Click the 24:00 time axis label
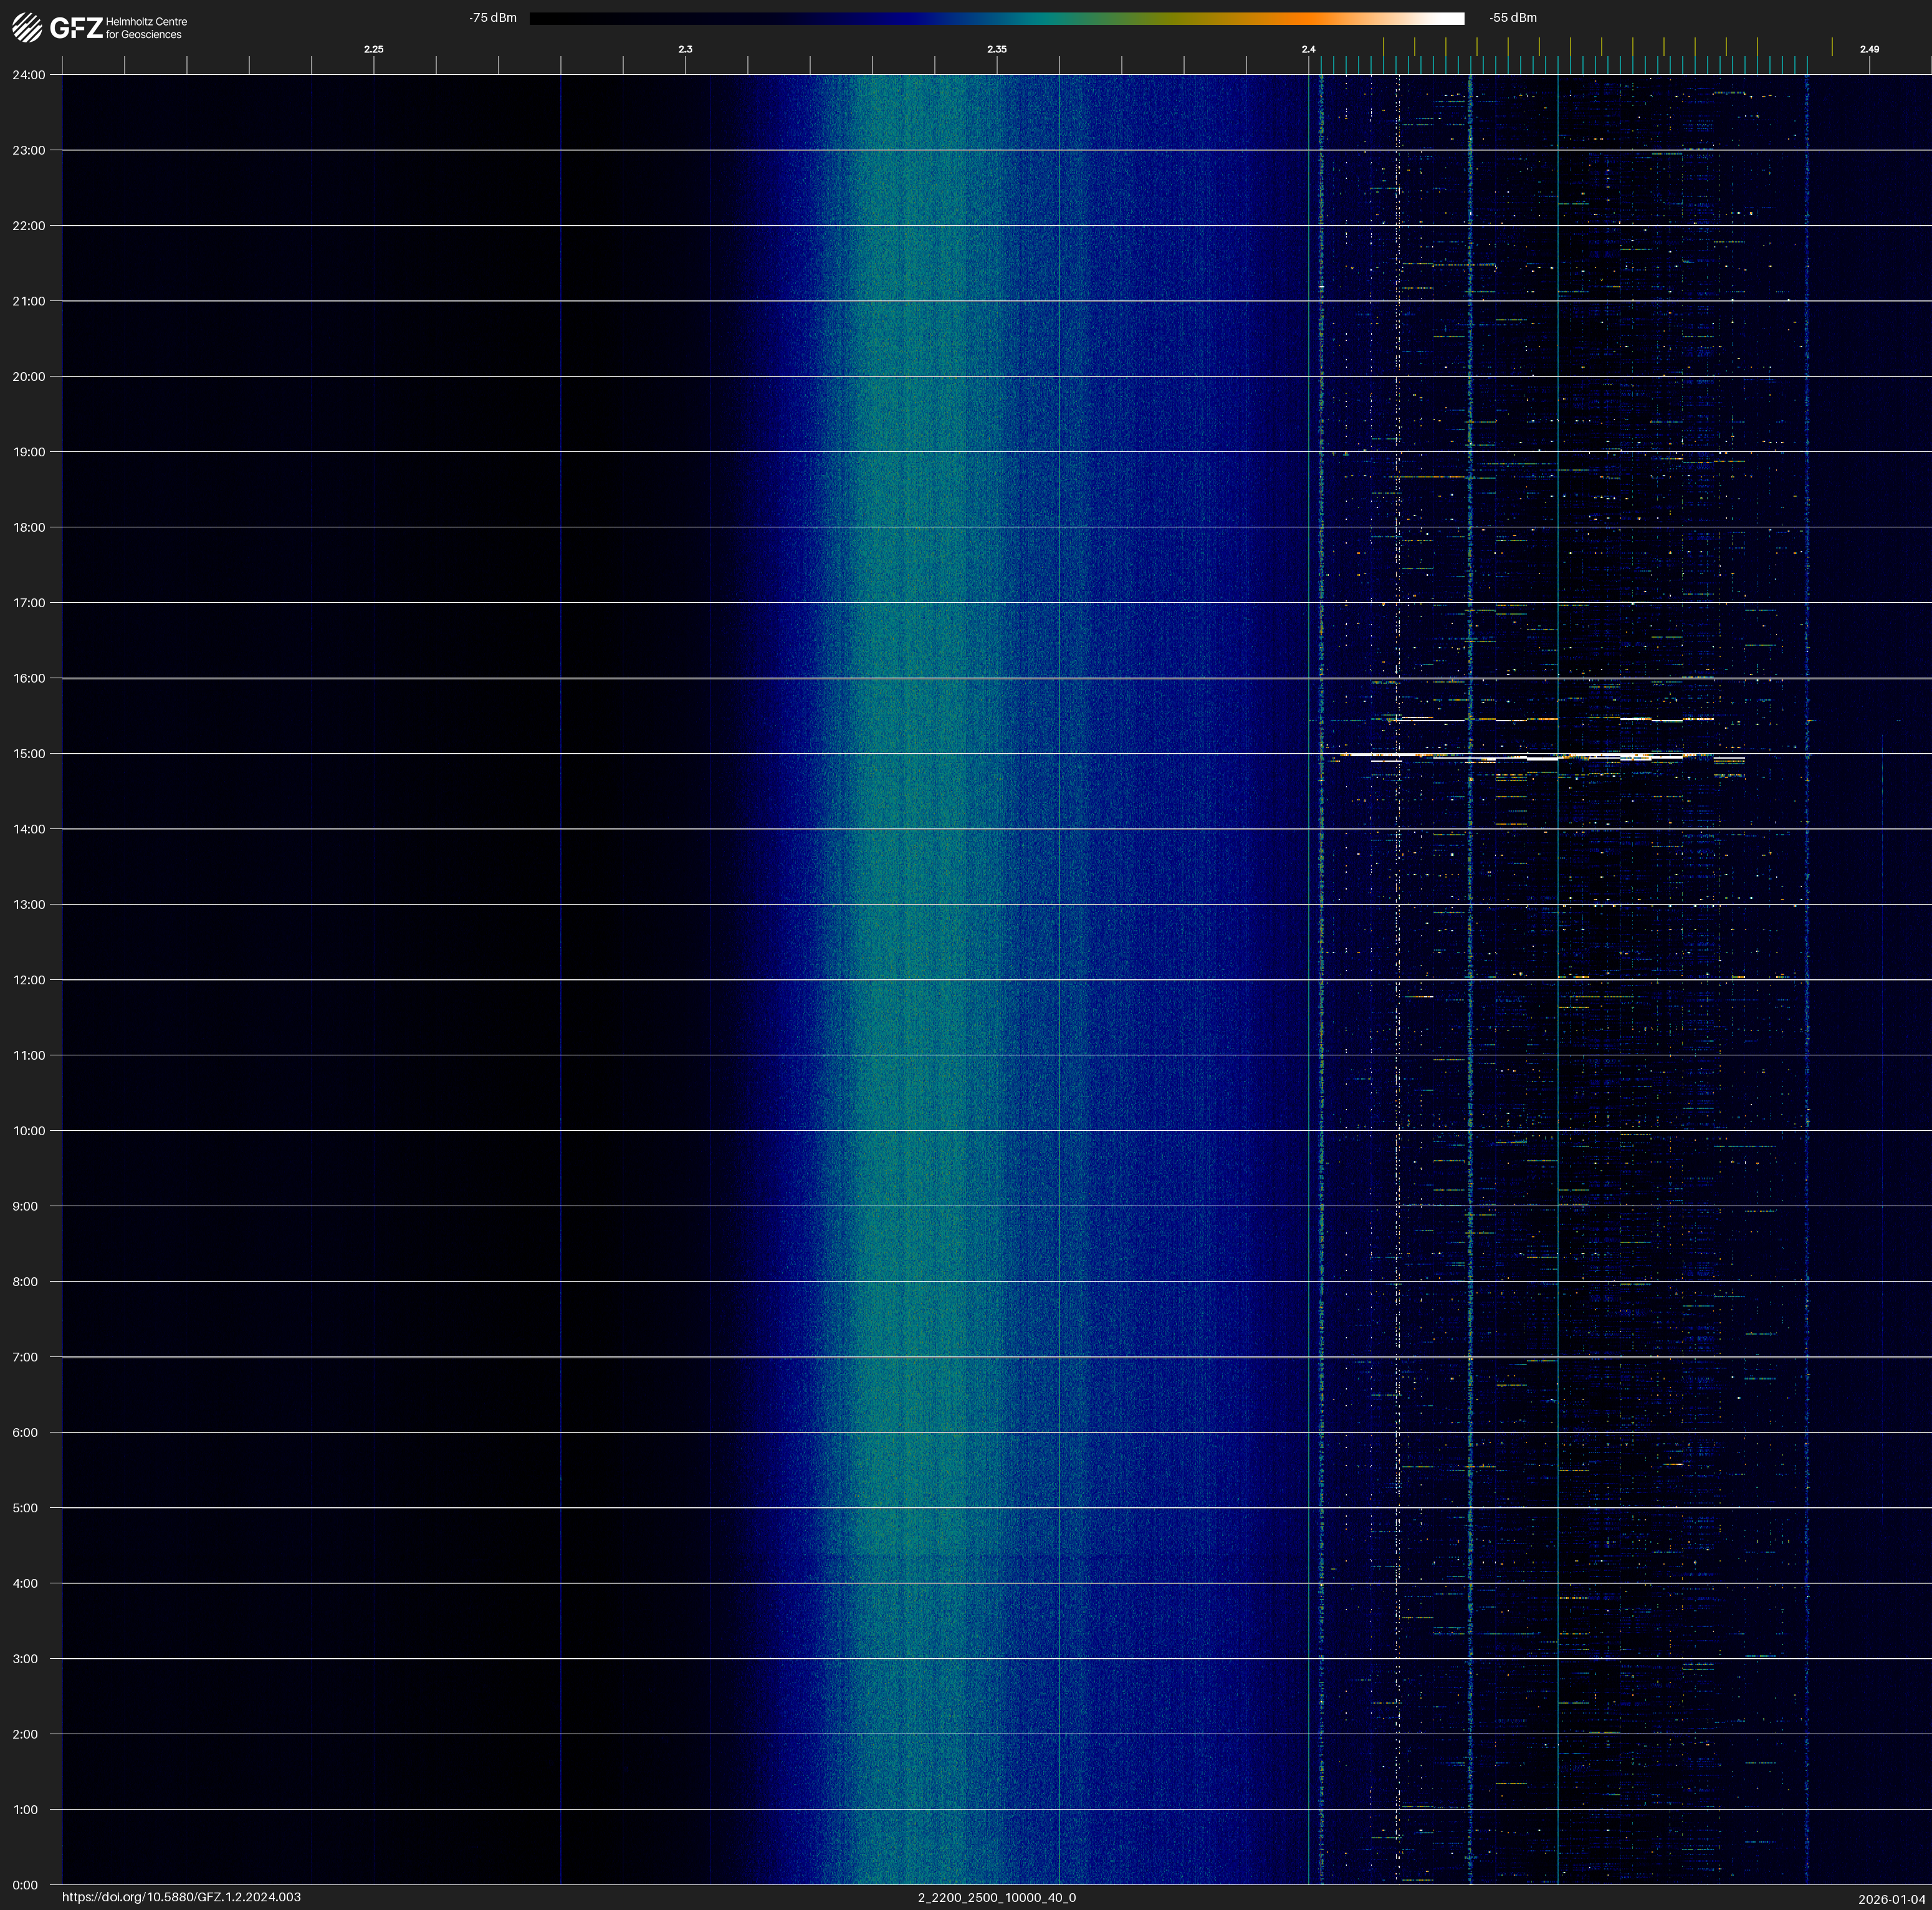The image size is (1932, 1910). [x=29, y=75]
